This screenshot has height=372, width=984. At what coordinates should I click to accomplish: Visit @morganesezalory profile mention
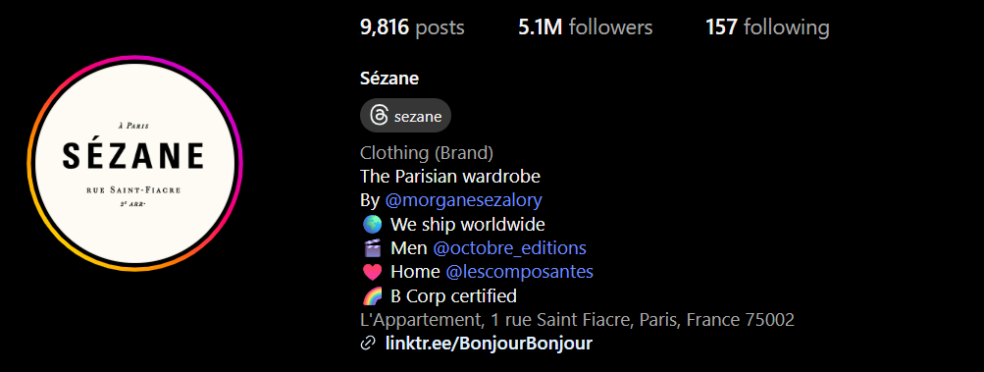click(x=463, y=200)
